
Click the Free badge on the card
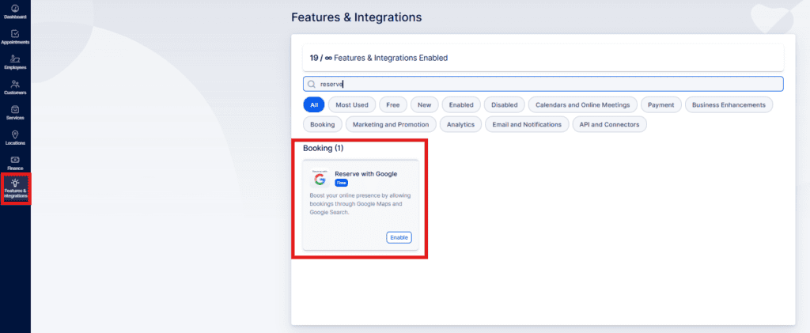coord(342,183)
